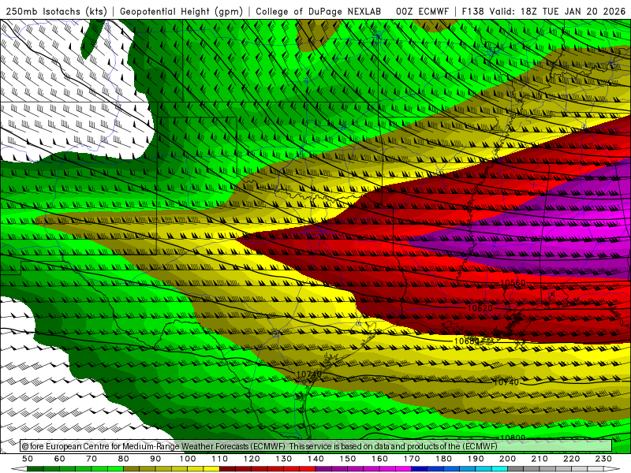Click the 90 value on the color scale
This screenshot has height=473, width=631.
tap(155, 459)
